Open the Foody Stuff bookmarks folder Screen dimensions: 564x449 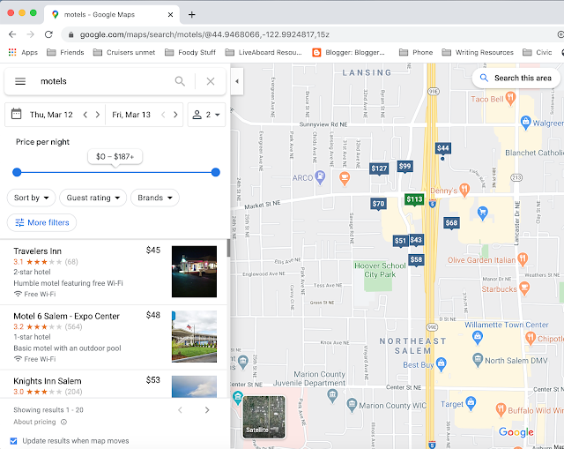click(x=190, y=53)
